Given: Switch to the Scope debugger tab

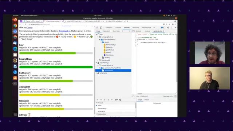Looking at the screenshot, I should point(140,100).
